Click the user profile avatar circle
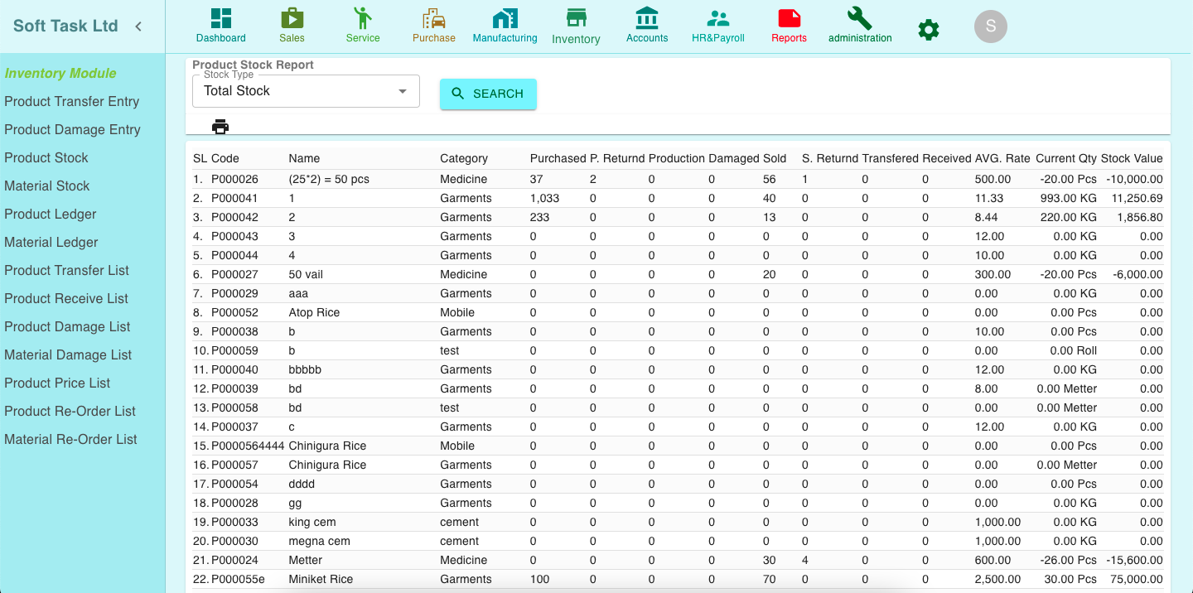 990,27
